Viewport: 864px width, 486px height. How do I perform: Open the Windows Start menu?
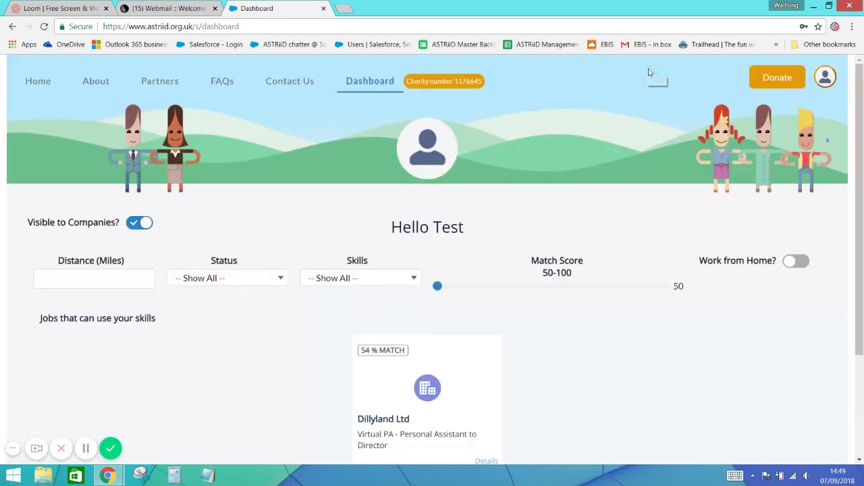(x=13, y=476)
